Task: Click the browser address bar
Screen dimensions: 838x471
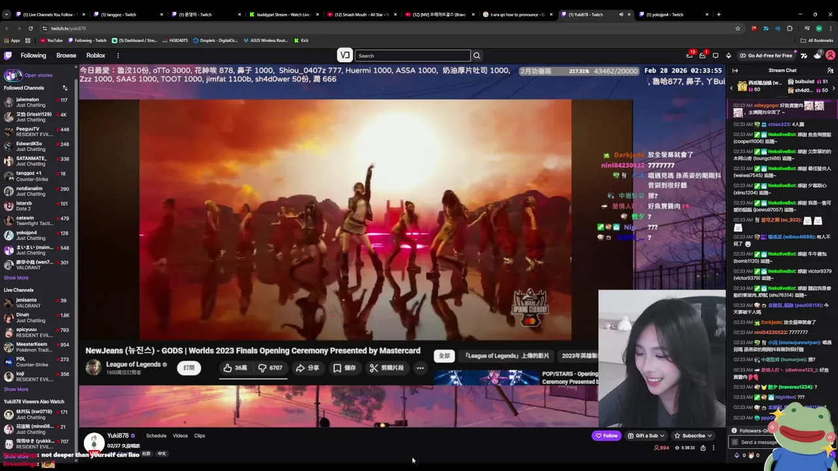Action: click(386, 28)
